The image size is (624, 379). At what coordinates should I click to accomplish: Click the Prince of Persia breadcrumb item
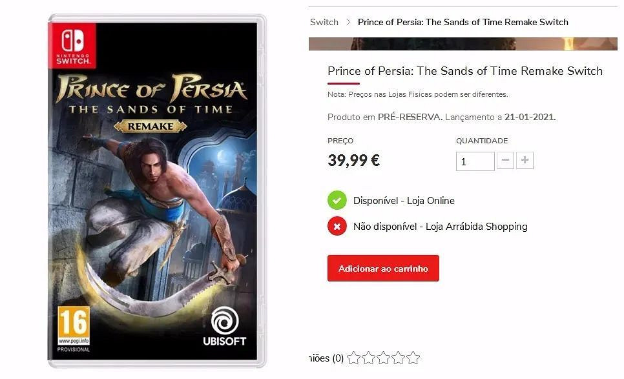tap(463, 22)
